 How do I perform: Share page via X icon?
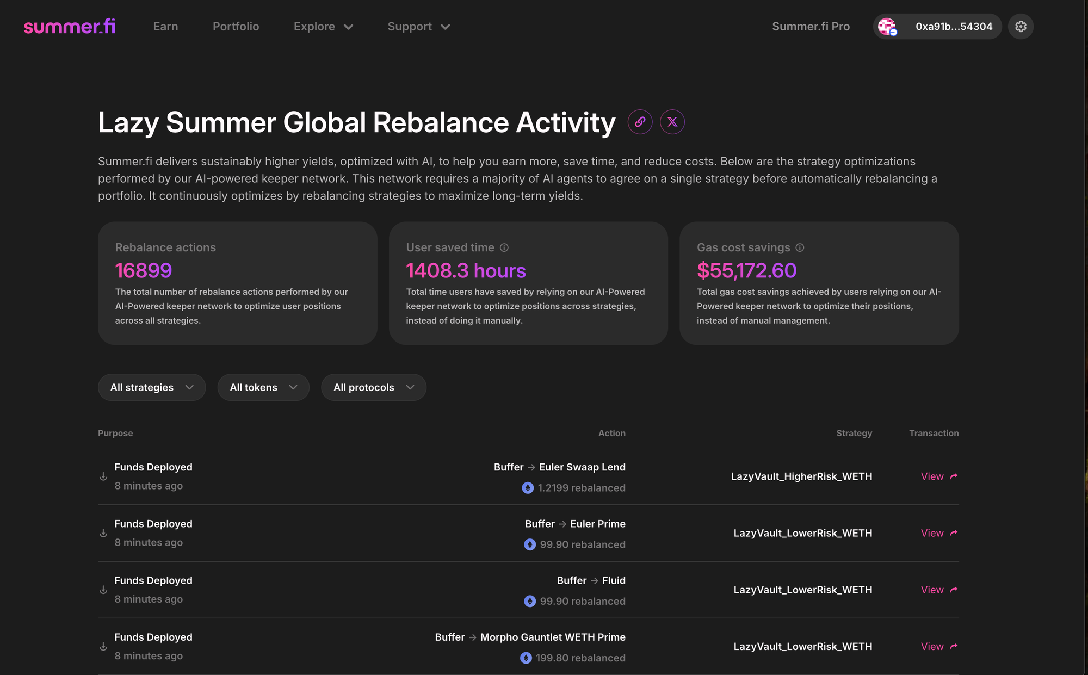[672, 122]
